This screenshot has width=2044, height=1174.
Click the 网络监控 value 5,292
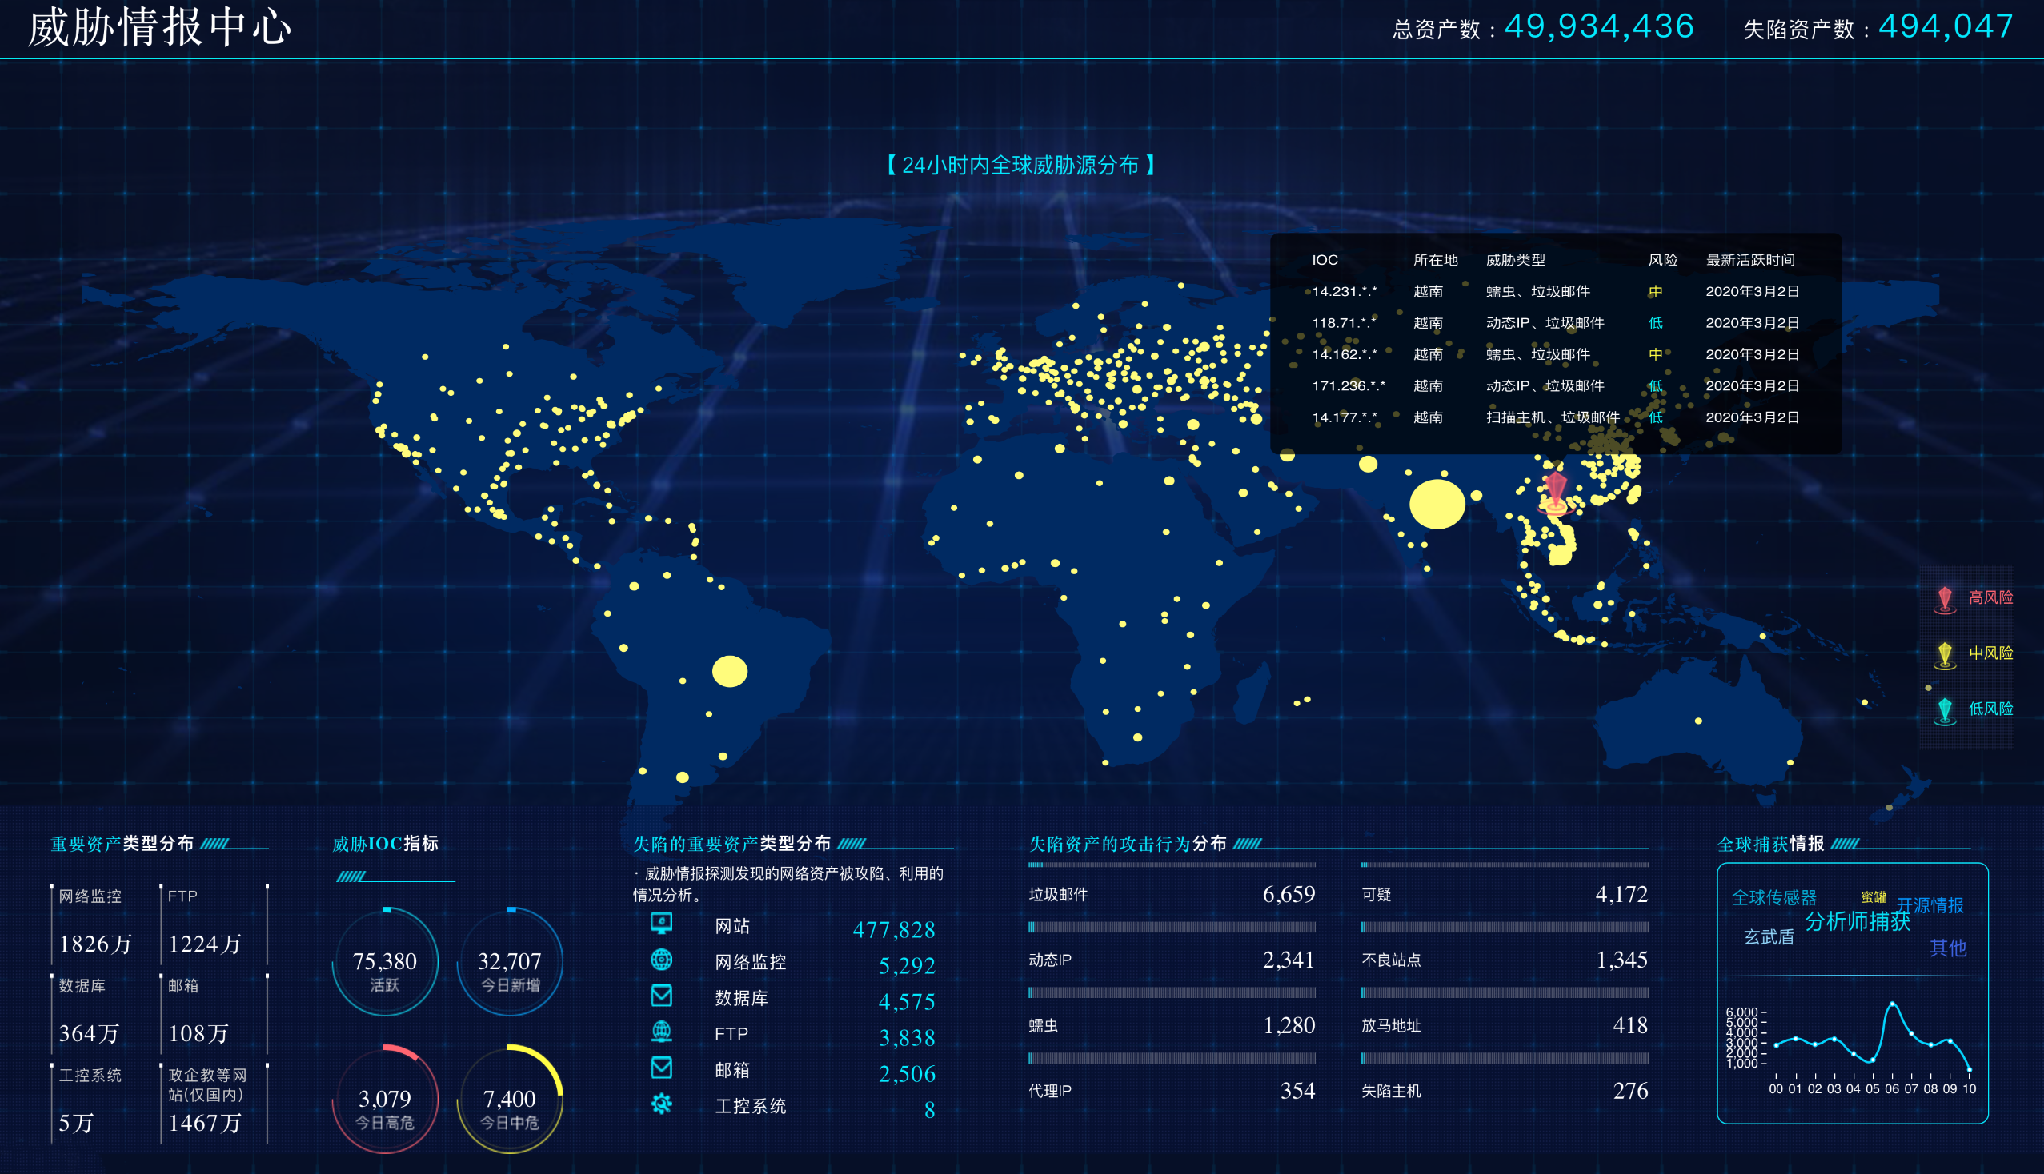click(907, 966)
